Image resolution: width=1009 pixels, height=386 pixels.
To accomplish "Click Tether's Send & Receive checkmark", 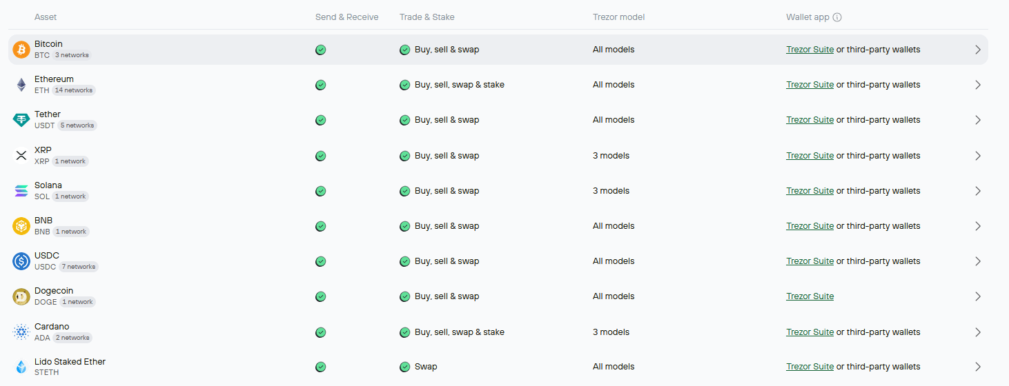I will (320, 120).
